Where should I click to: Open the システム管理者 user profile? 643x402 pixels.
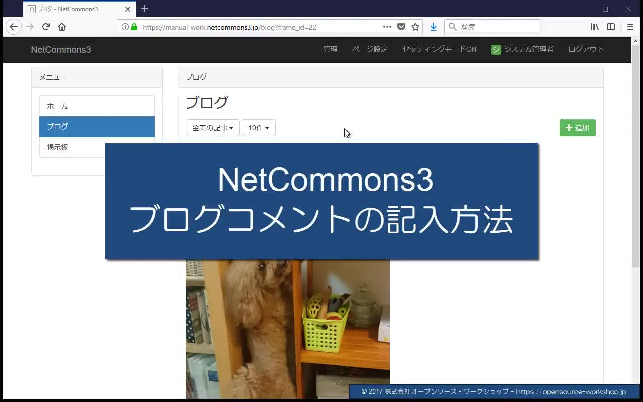pyautogui.click(x=522, y=49)
